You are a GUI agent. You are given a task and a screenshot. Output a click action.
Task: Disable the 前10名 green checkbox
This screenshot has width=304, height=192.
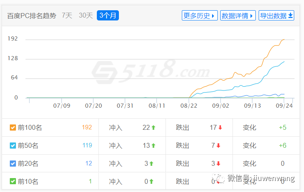[13, 181]
